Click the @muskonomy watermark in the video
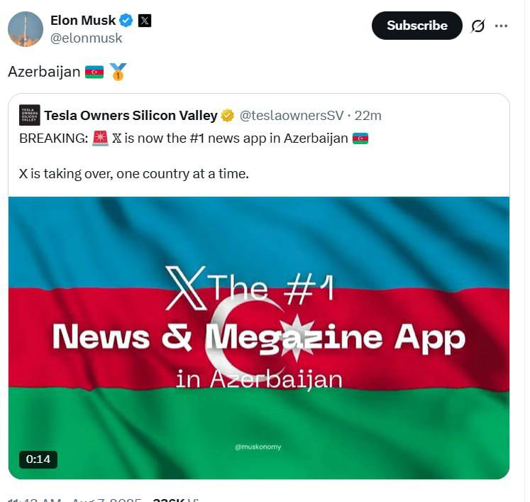Viewport: 530px width, 502px height. point(258,447)
